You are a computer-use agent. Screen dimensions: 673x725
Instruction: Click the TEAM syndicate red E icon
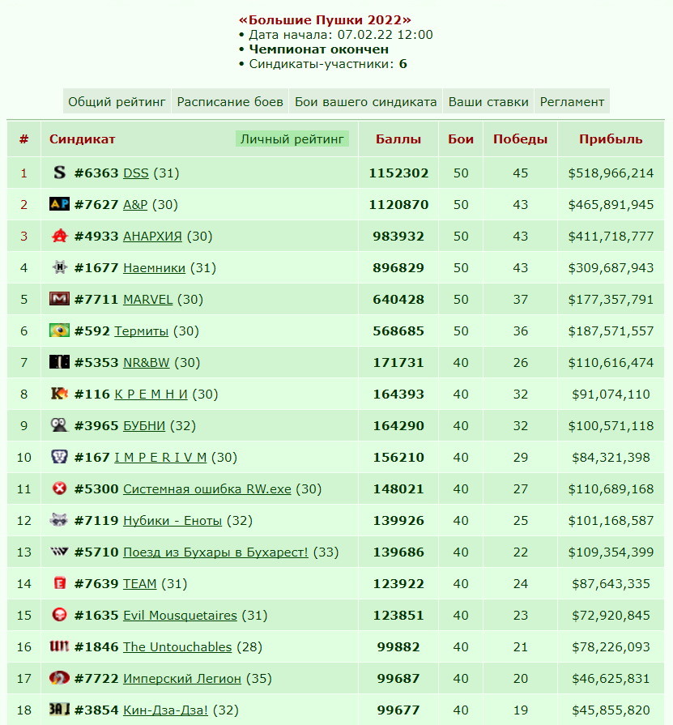pyautogui.click(x=59, y=583)
